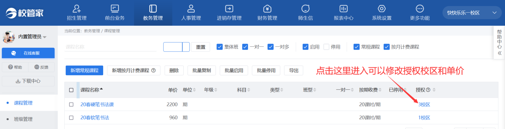
Task: Open the 3校区 authorization link
Action: coord(424,105)
